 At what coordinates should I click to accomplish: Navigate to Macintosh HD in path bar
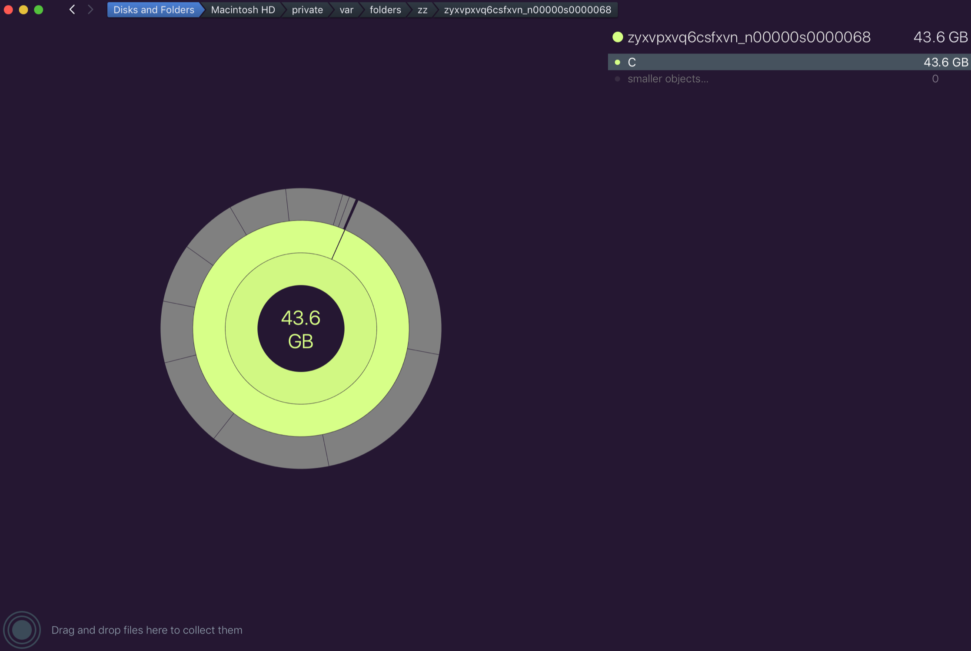(x=243, y=10)
